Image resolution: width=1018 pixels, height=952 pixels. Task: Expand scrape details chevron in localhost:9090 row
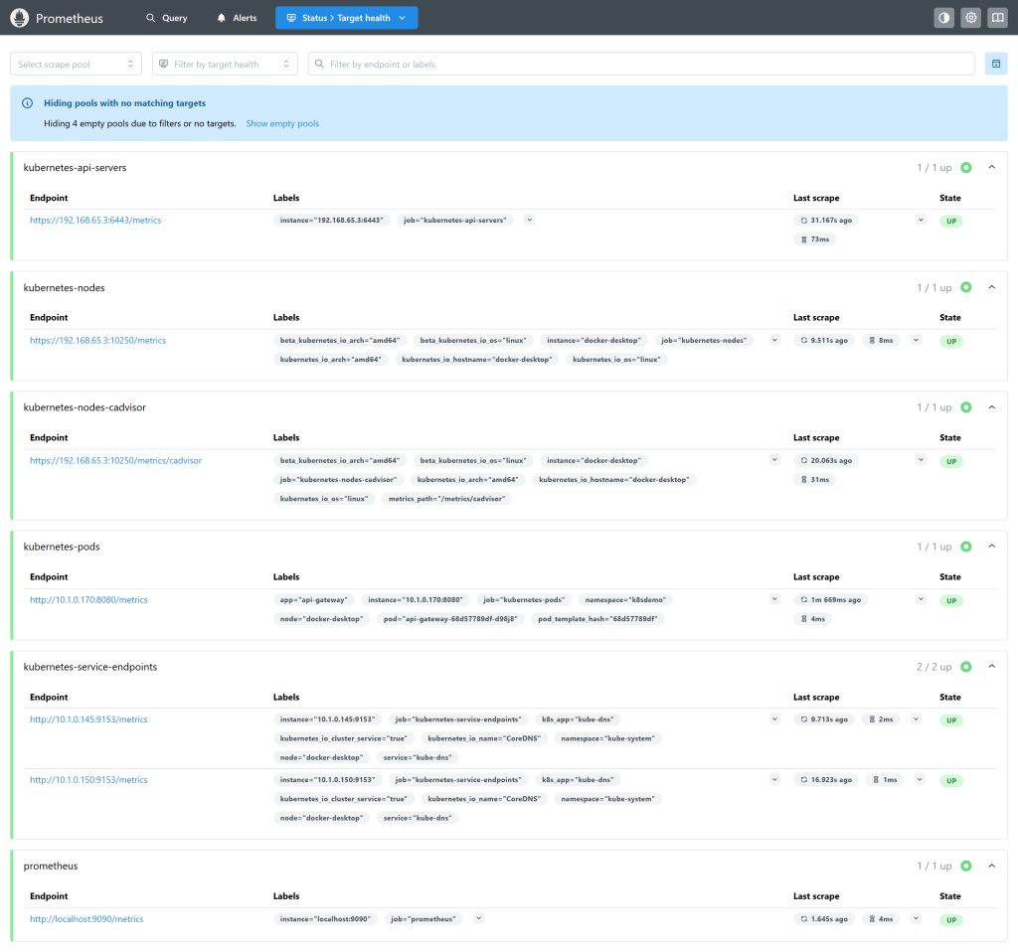click(916, 918)
